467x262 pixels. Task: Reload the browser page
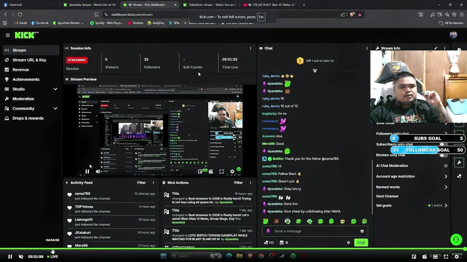point(20,15)
